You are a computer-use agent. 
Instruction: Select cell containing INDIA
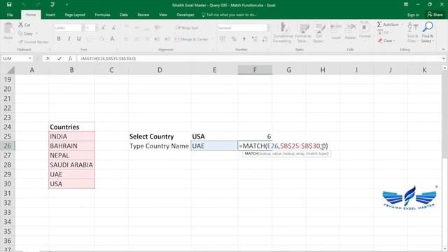point(71,136)
